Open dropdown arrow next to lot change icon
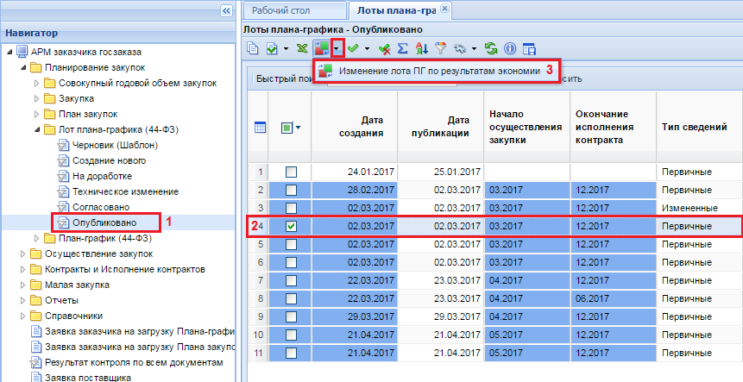Screen dimensions: 743x382 338,49
